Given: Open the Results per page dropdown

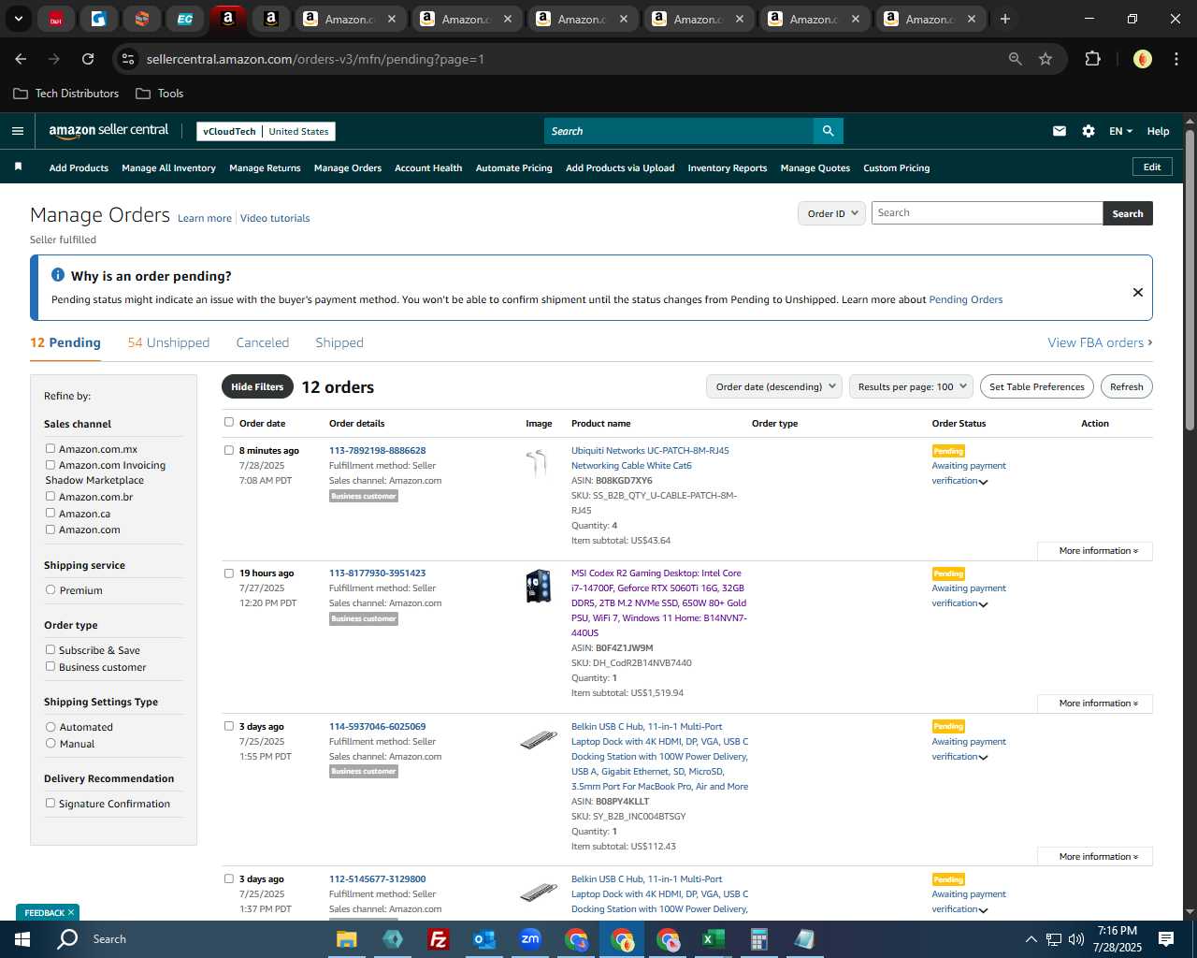Looking at the screenshot, I should coord(912,386).
